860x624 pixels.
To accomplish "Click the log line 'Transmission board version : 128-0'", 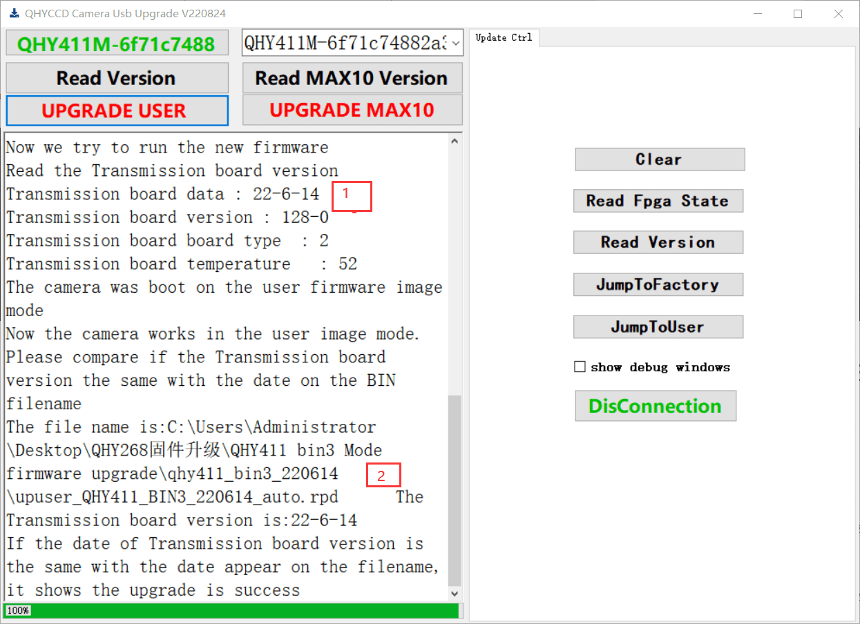I will tap(168, 217).
